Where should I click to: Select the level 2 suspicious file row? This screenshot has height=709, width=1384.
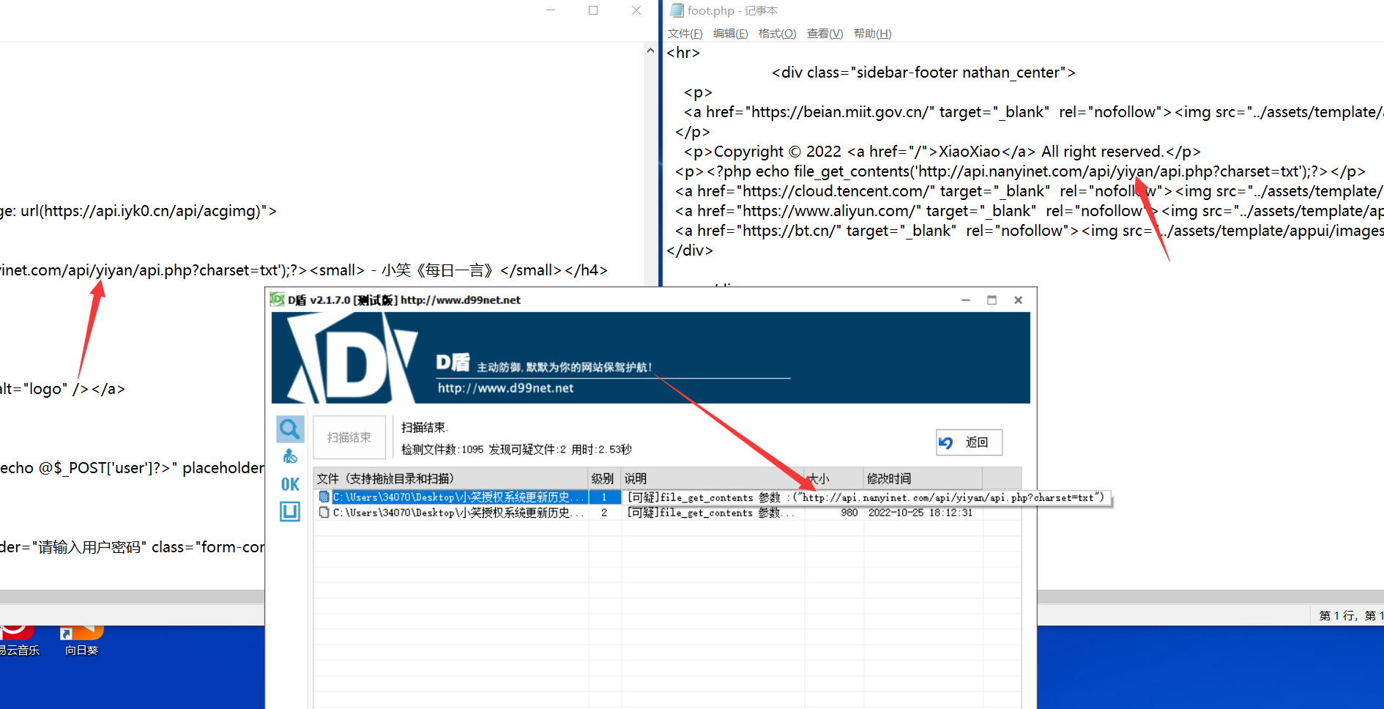[454, 513]
